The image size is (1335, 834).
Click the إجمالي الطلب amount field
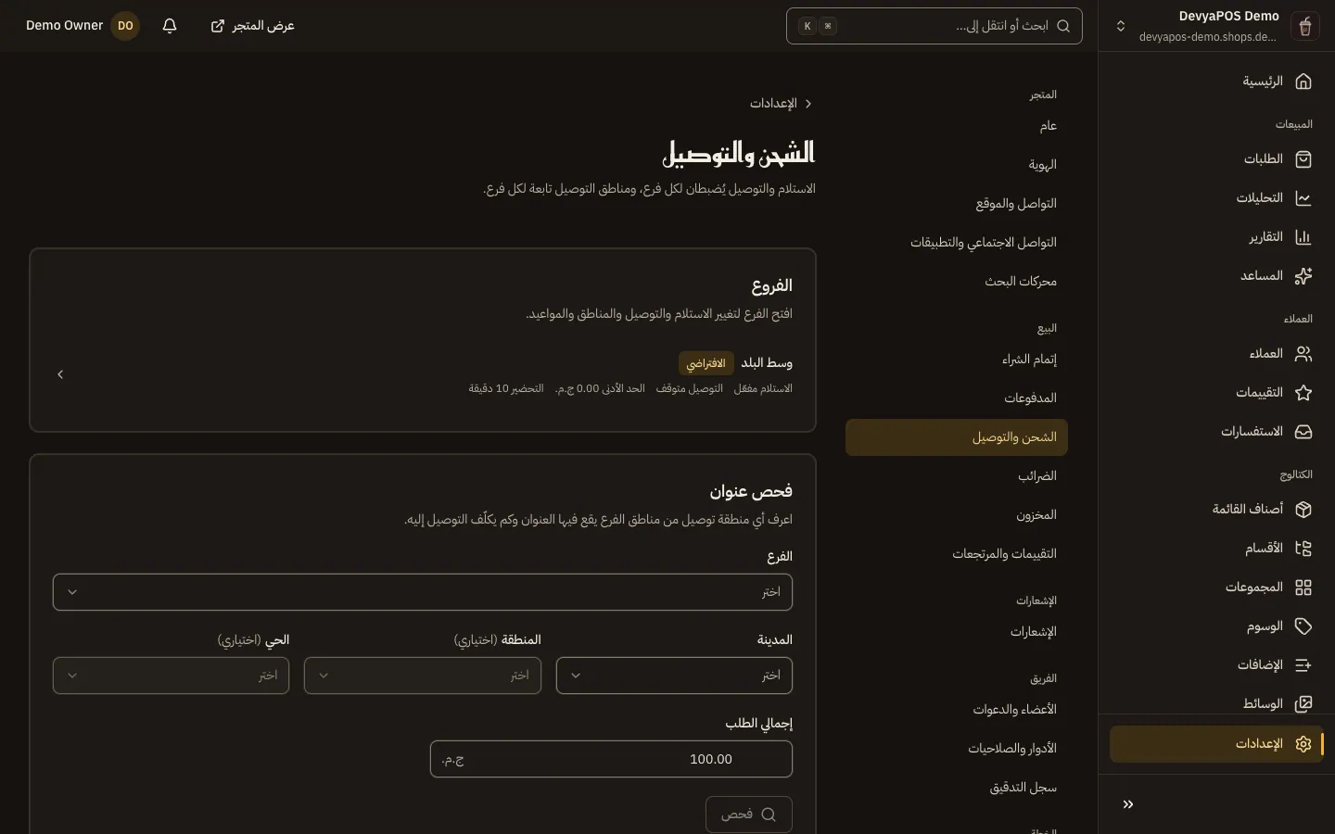click(611, 759)
